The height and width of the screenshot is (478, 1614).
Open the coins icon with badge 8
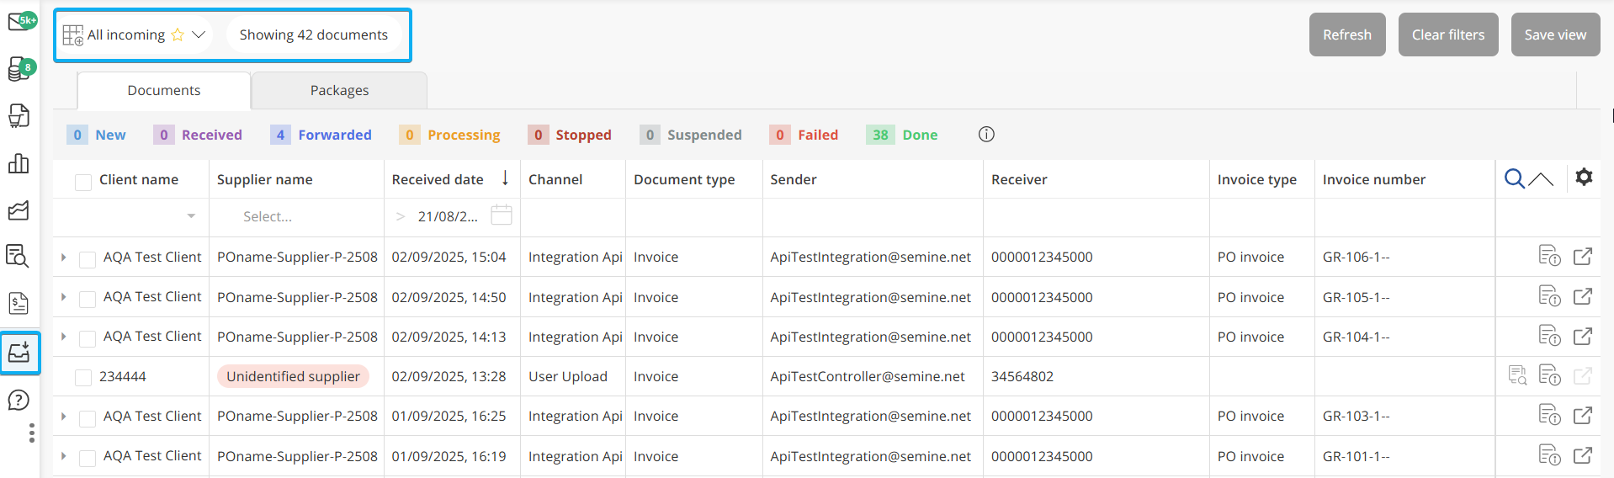pos(20,69)
